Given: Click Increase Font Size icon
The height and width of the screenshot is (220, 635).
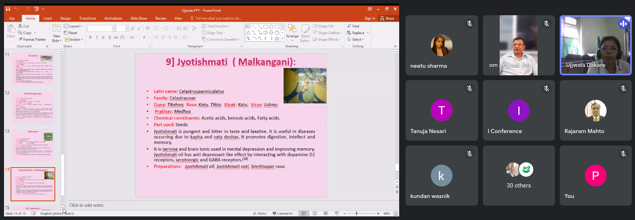Looking at the screenshot, I should pyautogui.click(x=133, y=28).
